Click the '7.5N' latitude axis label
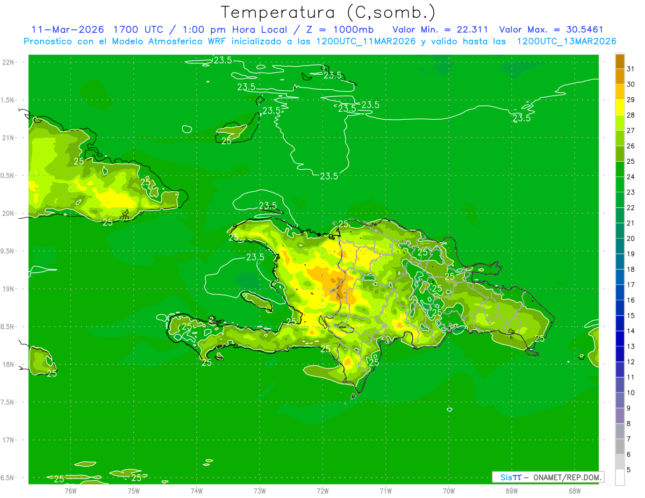This screenshot has width=645, height=498. [x=8, y=402]
